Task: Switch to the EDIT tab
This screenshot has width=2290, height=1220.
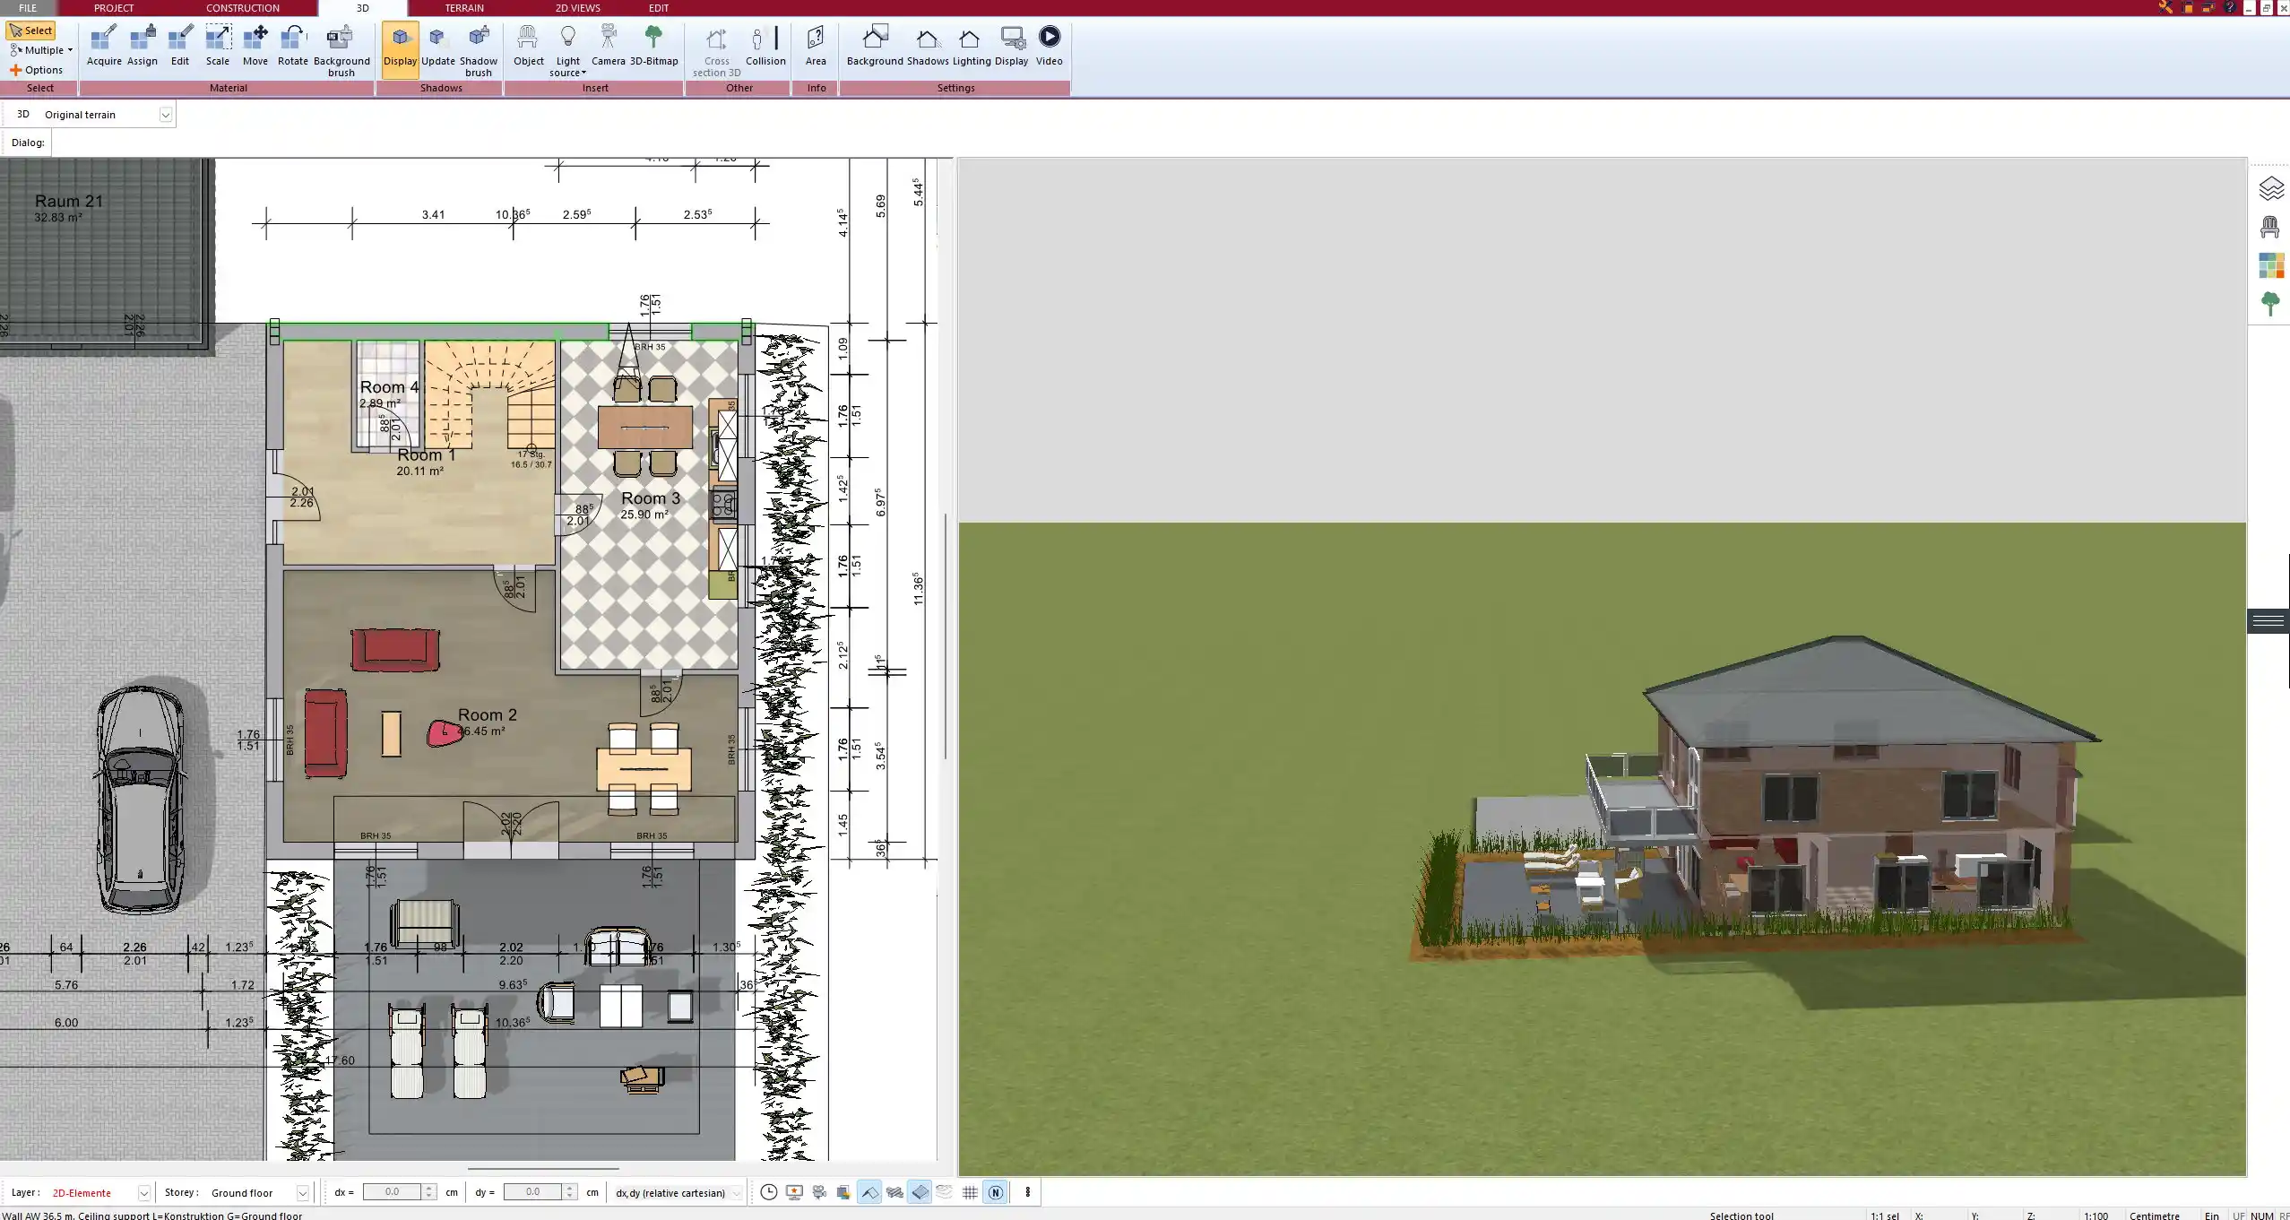Action: pos(659,8)
